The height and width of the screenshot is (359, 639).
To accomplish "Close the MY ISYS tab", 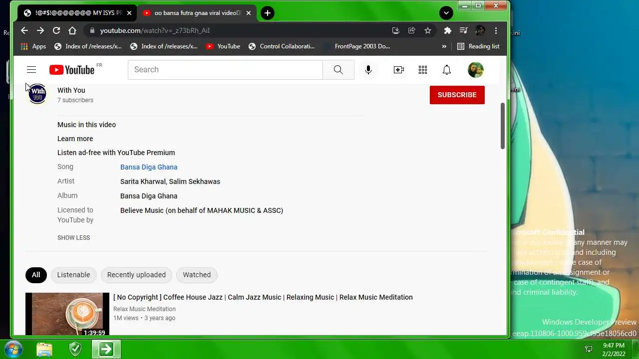I will pyautogui.click(x=129, y=13).
